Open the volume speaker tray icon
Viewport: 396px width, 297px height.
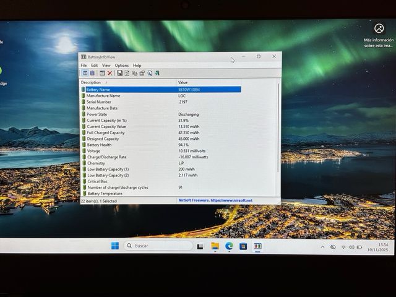click(x=351, y=247)
